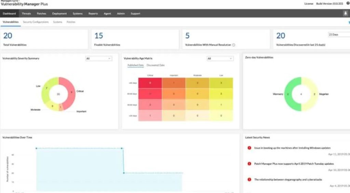Click Critical segment of severity donut
Screen dimensions: 350x193
71,93
